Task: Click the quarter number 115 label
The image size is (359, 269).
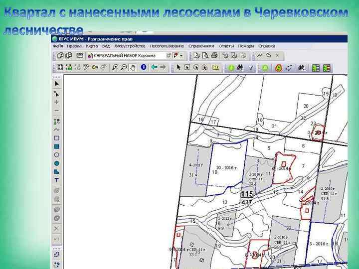Action: (247, 194)
